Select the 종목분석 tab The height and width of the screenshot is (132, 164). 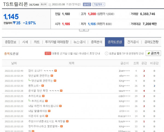96,42
